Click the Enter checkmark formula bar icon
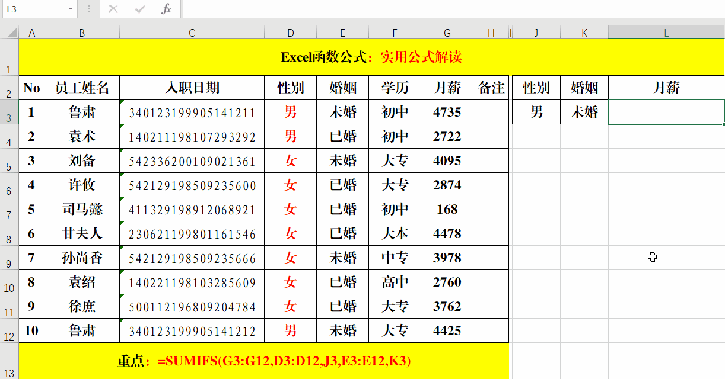Screen dimensions: 725x379 141,9
